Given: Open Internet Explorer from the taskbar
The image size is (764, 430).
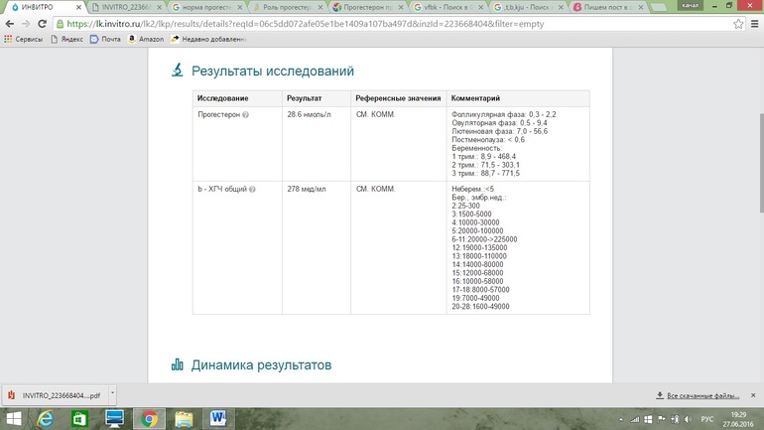Looking at the screenshot, I should (x=45, y=418).
